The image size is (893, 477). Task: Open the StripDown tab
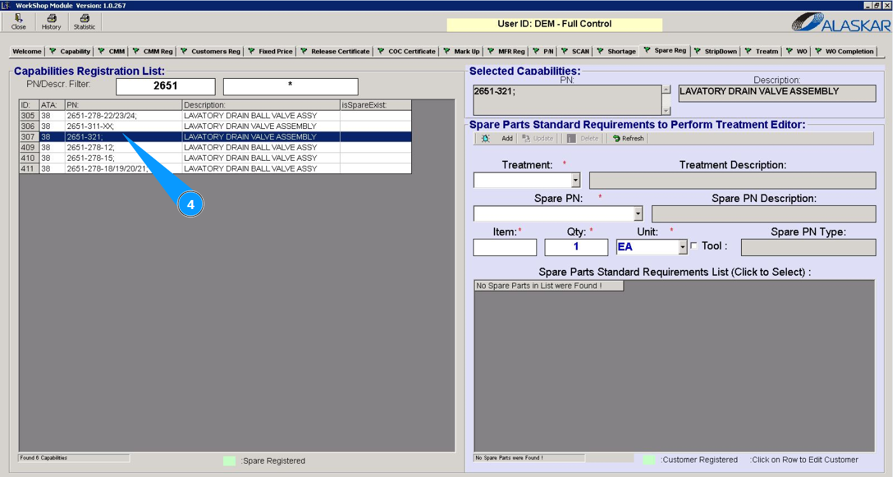(716, 51)
